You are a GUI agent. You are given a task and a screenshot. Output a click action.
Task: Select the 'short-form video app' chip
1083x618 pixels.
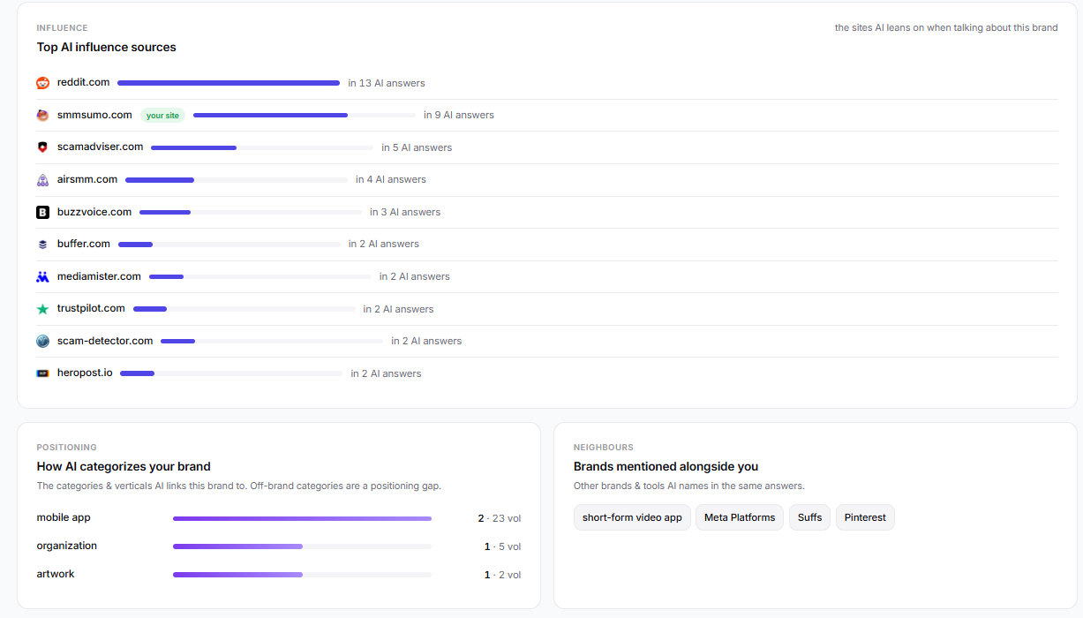[632, 517]
